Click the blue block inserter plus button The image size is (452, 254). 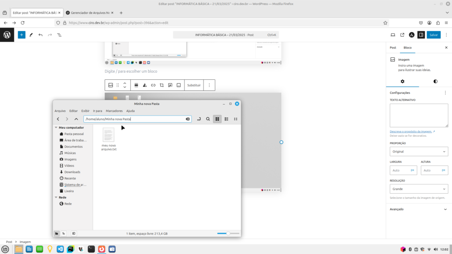click(x=22, y=34)
